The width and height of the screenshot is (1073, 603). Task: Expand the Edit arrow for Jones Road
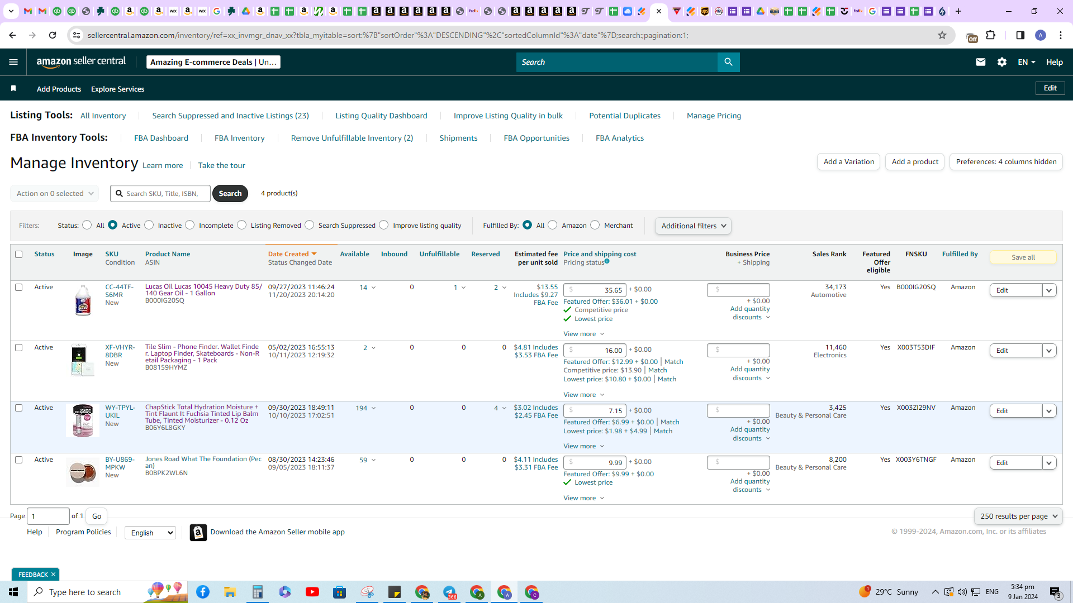tap(1050, 463)
